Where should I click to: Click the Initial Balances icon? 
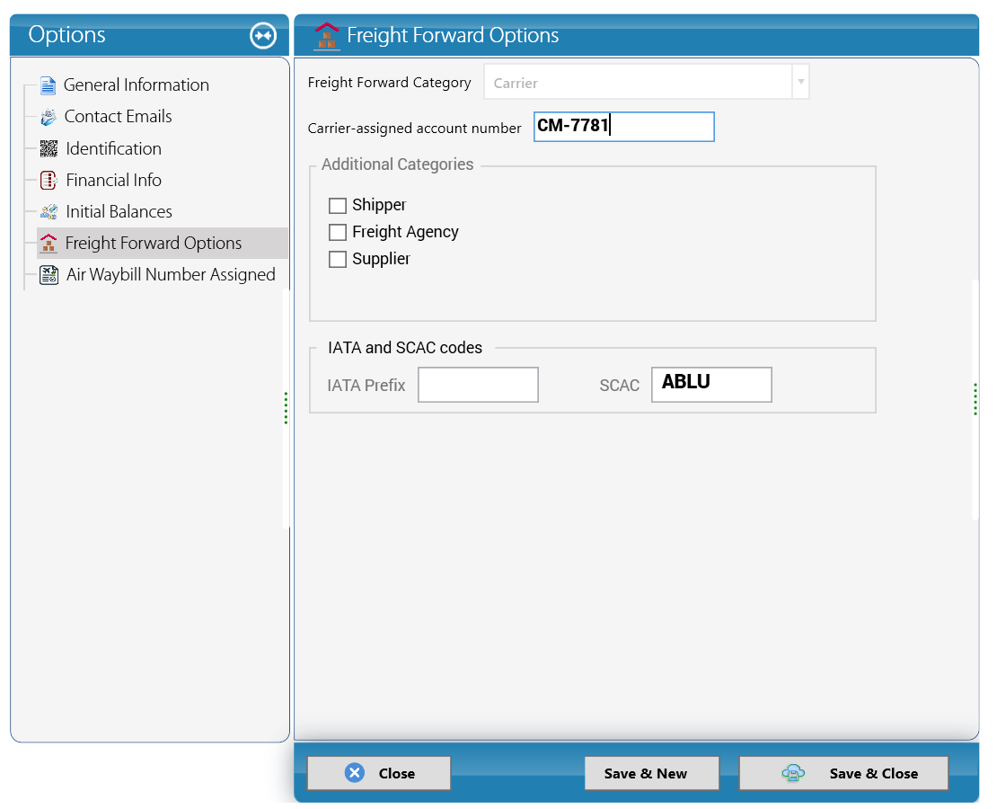pyautogui.click(x=49, y=212)
